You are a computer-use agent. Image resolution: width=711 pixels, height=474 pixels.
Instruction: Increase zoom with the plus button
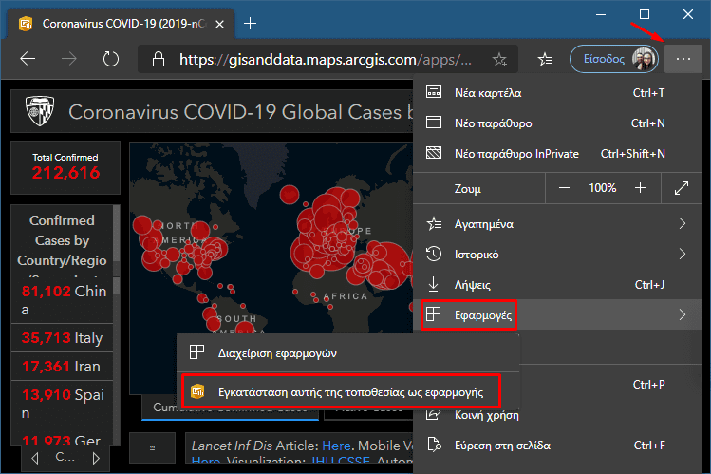640,188
